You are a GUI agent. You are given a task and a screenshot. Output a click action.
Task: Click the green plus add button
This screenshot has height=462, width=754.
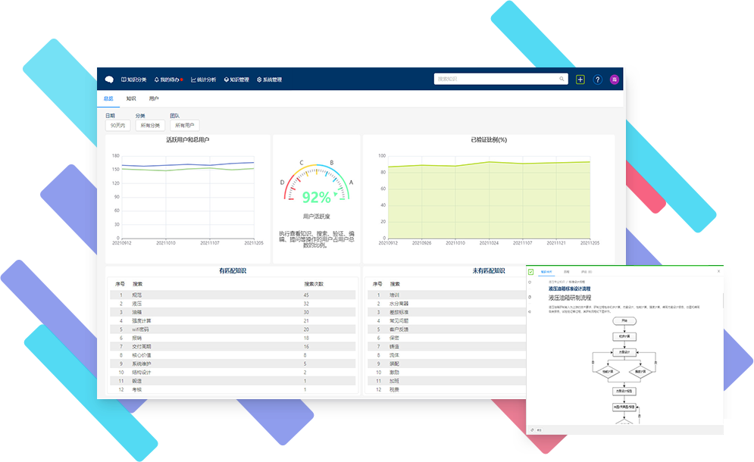(x=580, y=79)
